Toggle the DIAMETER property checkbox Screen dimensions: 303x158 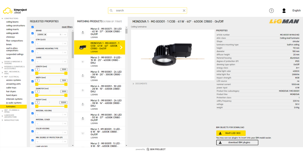33,92
